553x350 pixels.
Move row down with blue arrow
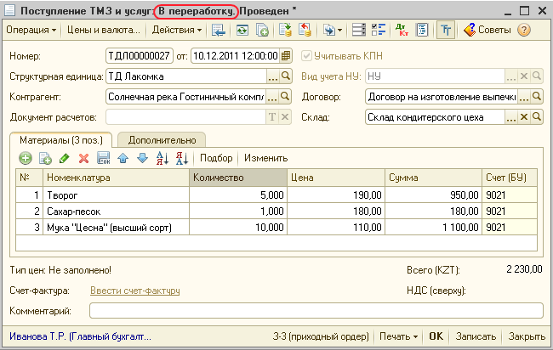coord(142,158)
